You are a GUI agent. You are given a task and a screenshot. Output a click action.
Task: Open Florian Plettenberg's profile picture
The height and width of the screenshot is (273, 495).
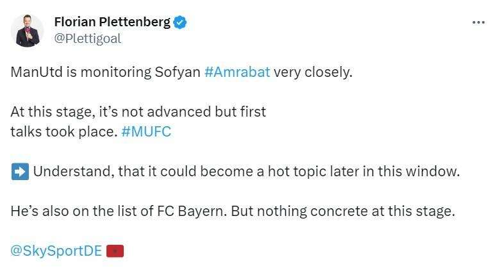point(28,31)
